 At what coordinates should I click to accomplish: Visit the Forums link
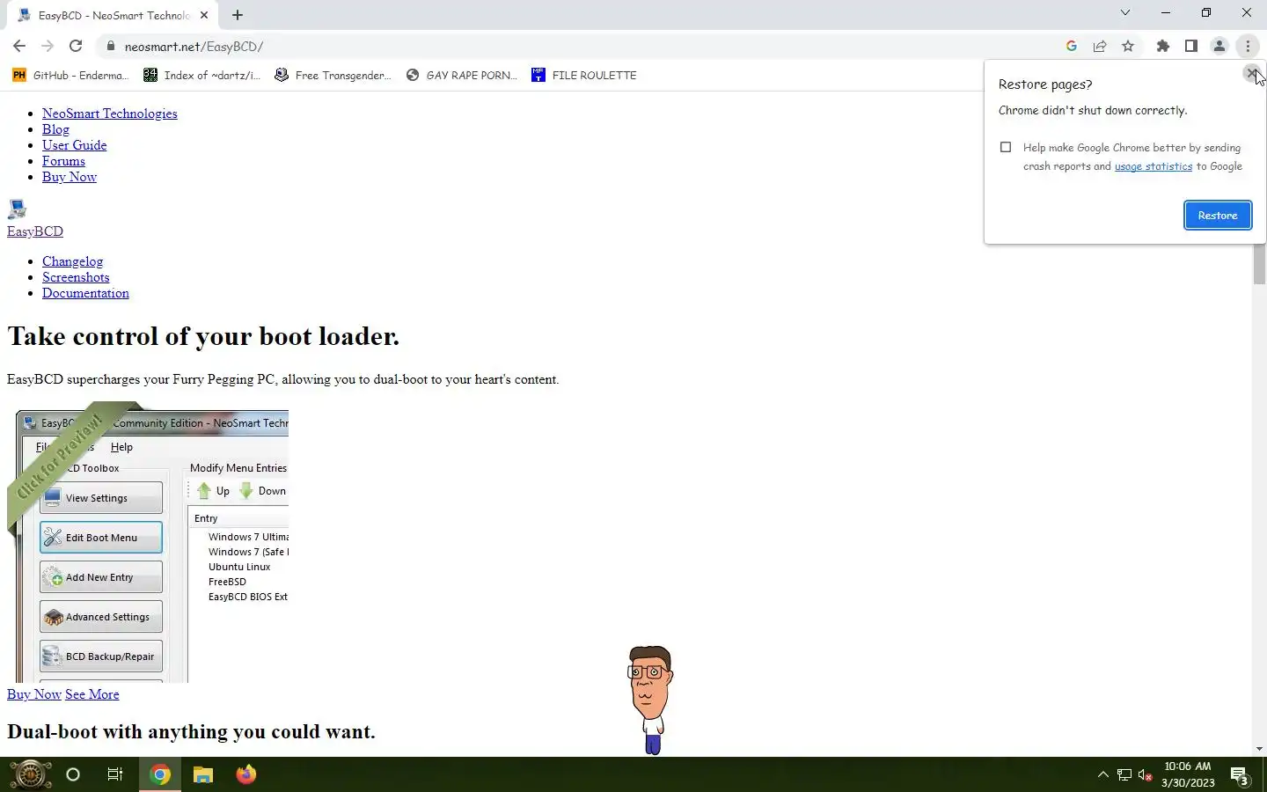(63, 161)
